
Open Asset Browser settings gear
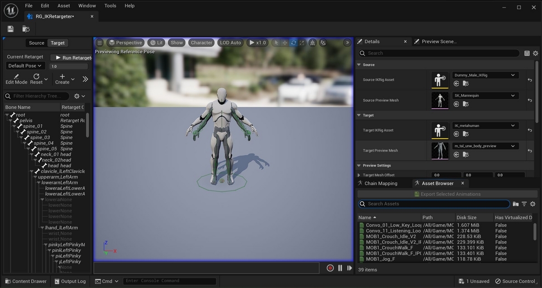click(x=533, y=204)
